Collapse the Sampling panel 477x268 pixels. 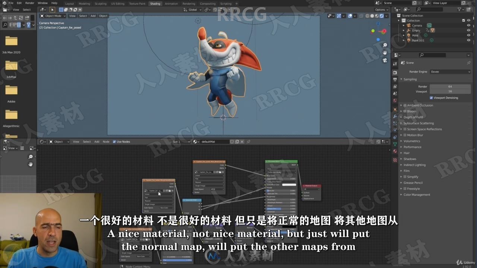410,79
